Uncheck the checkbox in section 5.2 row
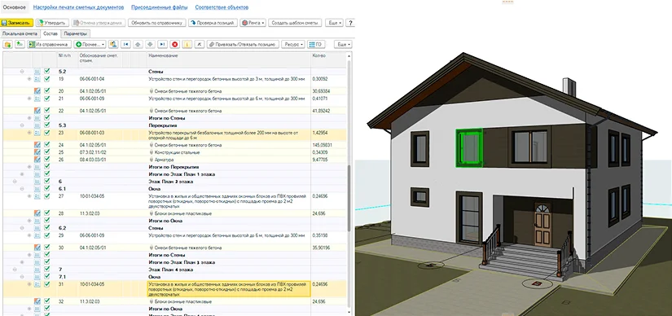672x316 pixels. [x=47, y=72]
